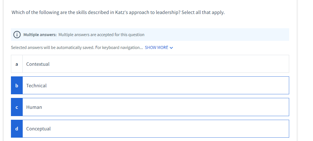
Task: Toggle off the Conceptual answer option
Action: coord(150,129)
